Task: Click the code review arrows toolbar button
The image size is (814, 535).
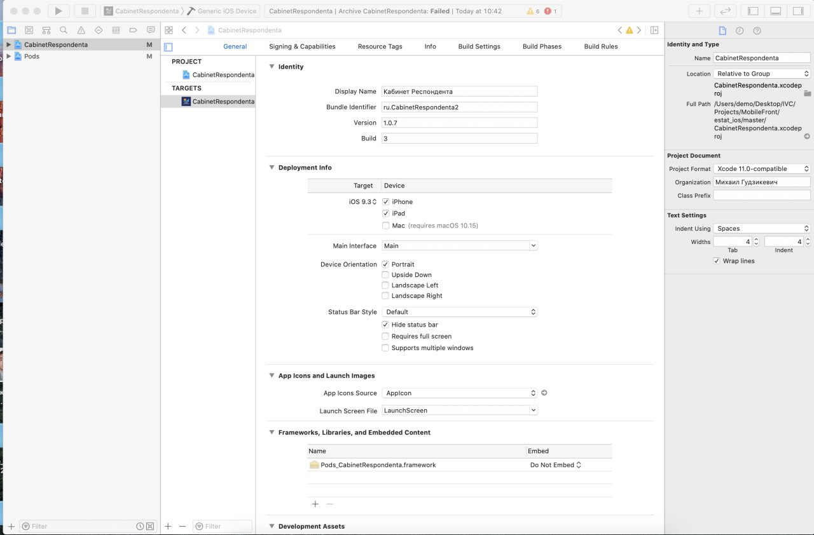Action: [725, 11]
